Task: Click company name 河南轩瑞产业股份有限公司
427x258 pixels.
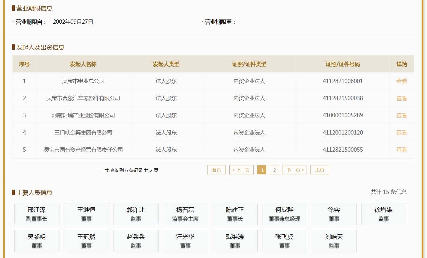Action: [x=83, y=115]
